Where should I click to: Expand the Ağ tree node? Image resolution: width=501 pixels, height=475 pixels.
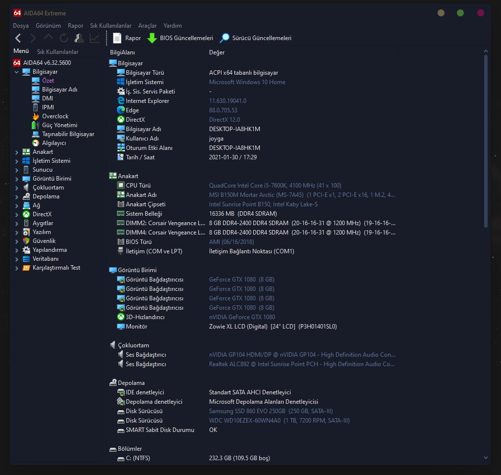[x=17, y=206]
